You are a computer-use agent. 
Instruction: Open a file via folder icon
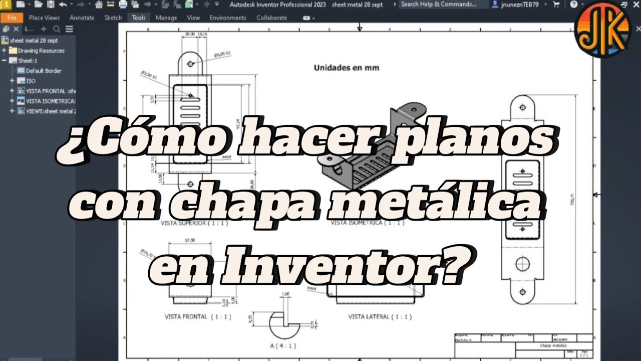click(x=39, y=5)
